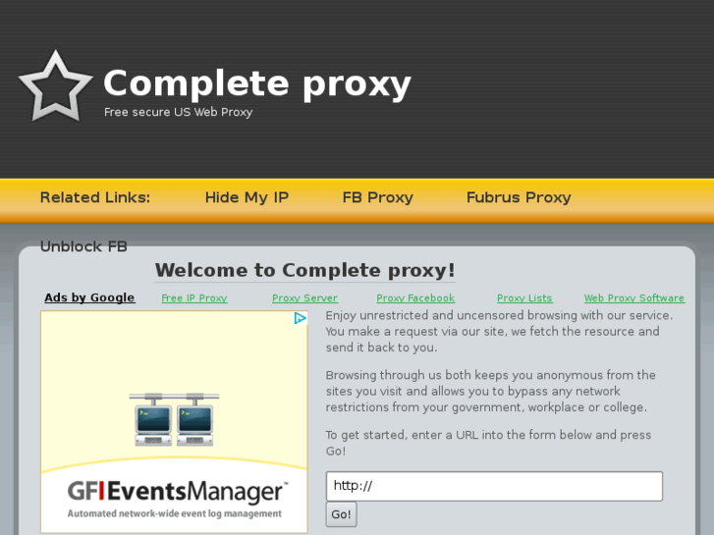The image size is (714, 535).
Task: Click the Enjoy unrestricted and uncensored browsing paragraph
Action: point(499,332)
